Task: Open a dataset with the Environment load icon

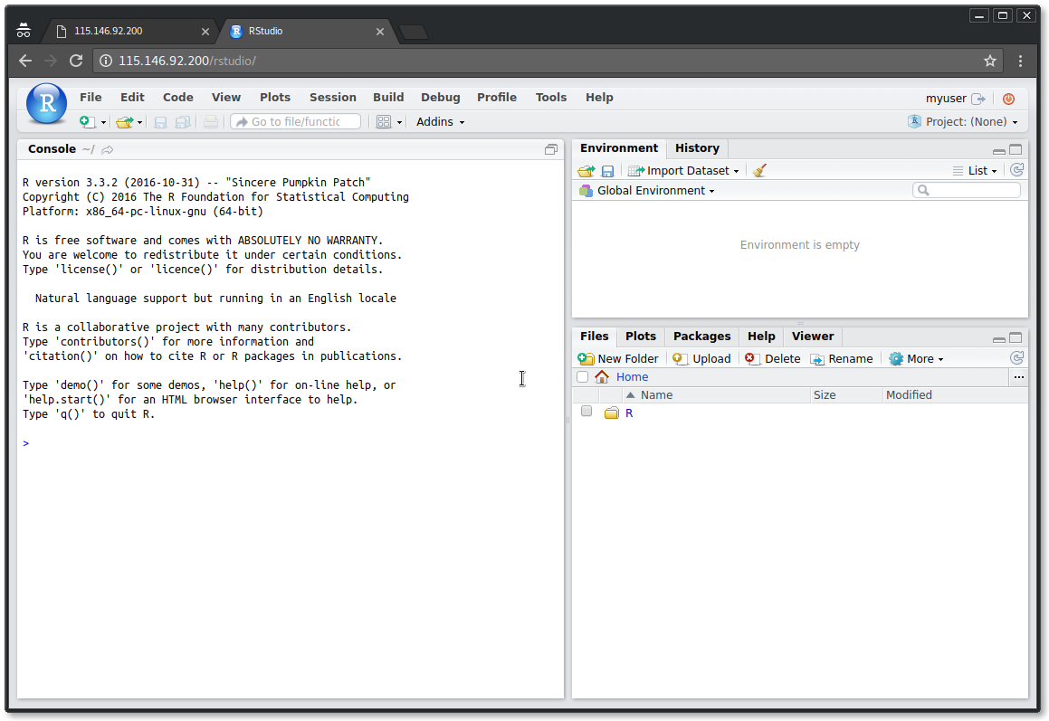Action: [x=586, y=170]
